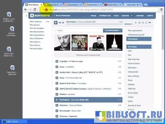This screenshot has height=124, width=165.
Task: Open the 'музыка' top menu item
Action: pyautogui.click(x=125, y=16)
